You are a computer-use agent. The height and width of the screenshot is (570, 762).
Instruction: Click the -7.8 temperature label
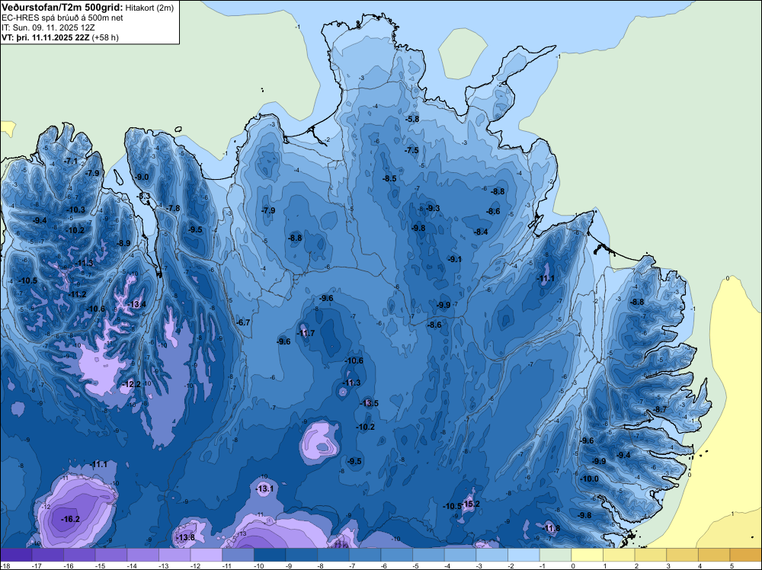173,208
